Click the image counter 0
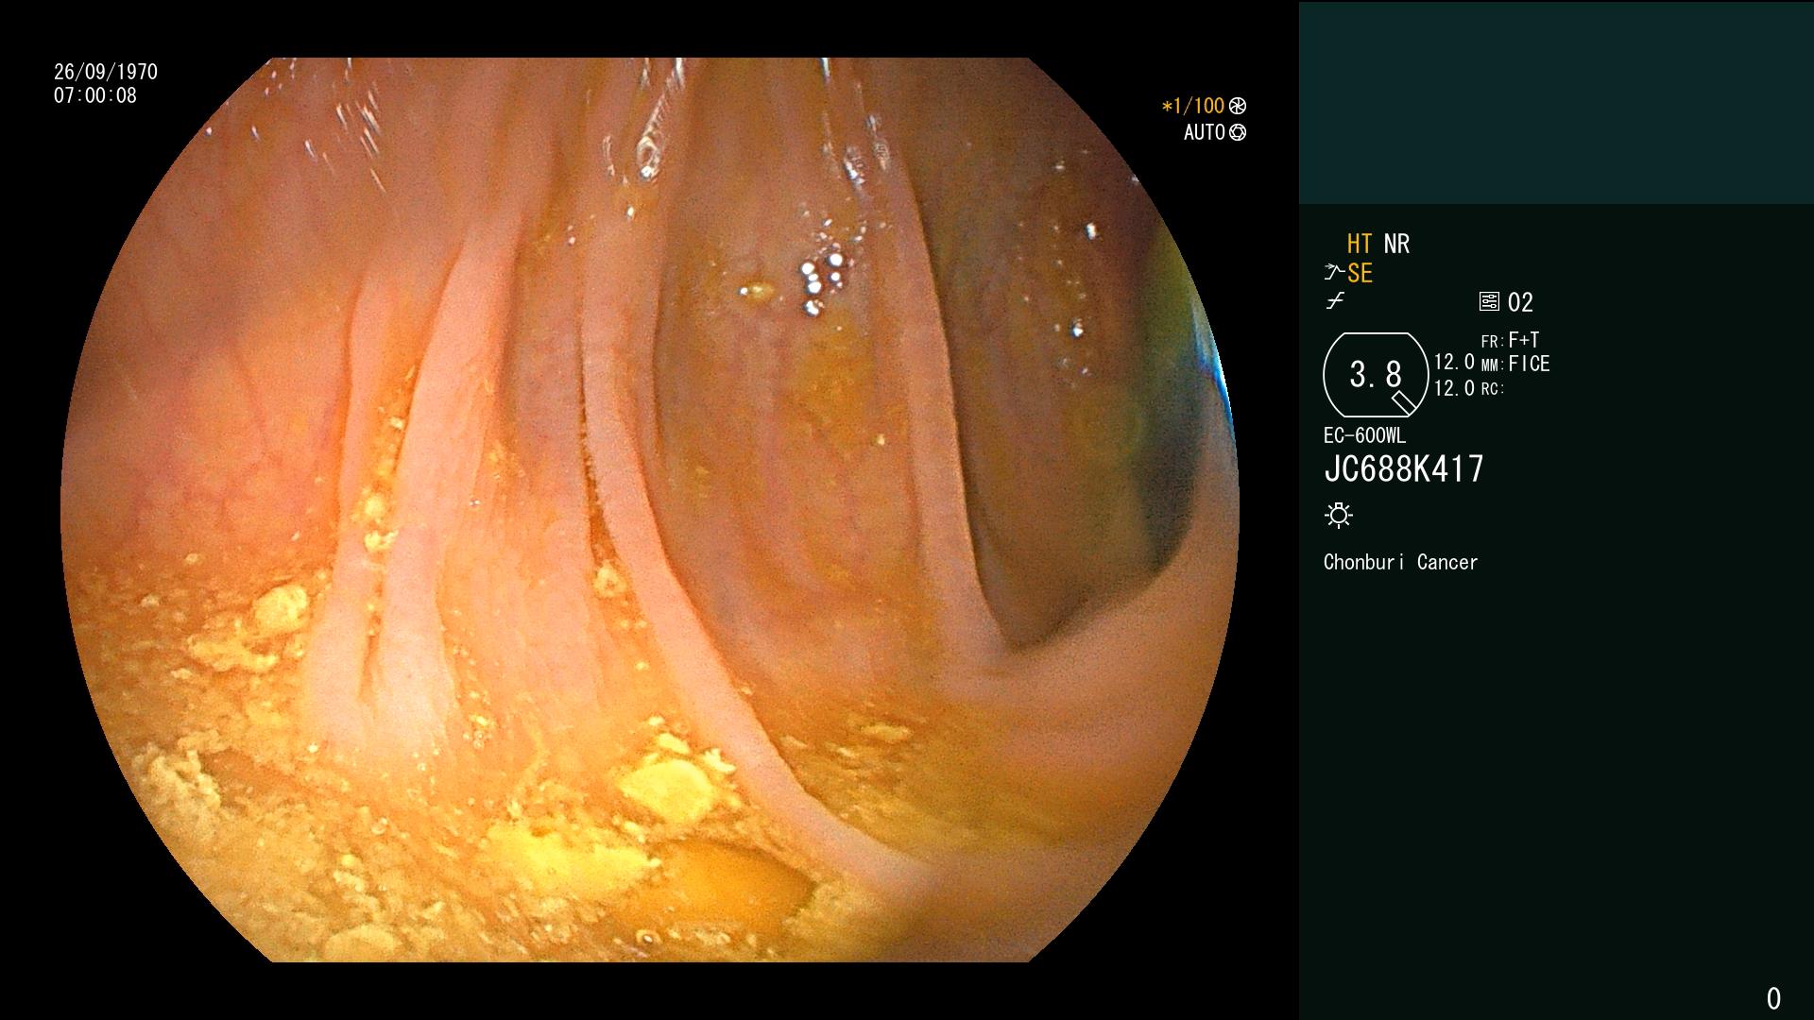The width and height of the screenshot is (1814, 1020). tap(1773, 998)
